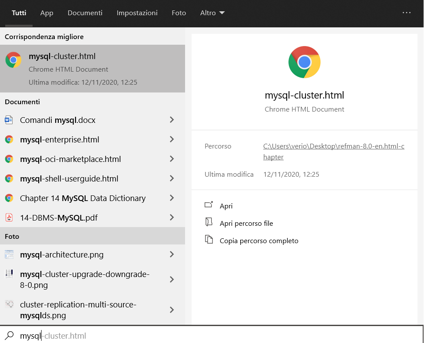This screenshot has height=343, width=424.
Task: Expand arrow for mysql-architecture.png
Action: tap(172, 254)
